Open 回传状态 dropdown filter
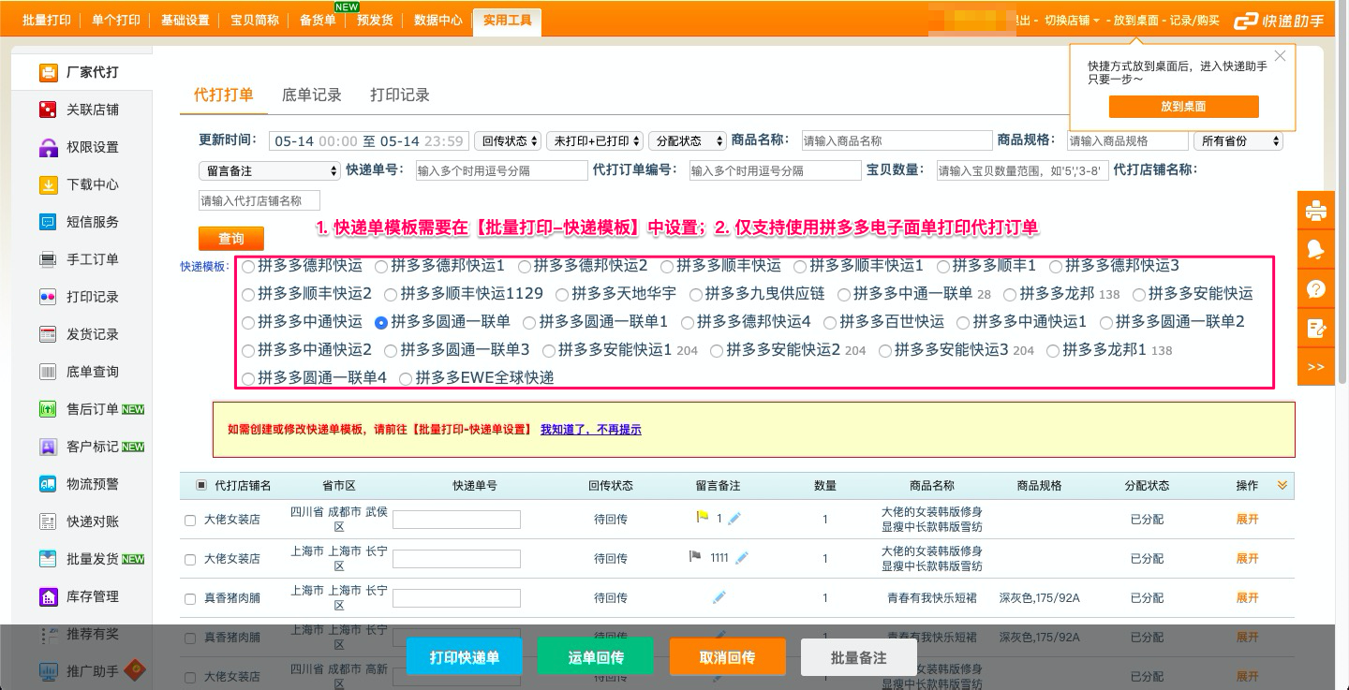1349x690 pixels. [508, 140]
